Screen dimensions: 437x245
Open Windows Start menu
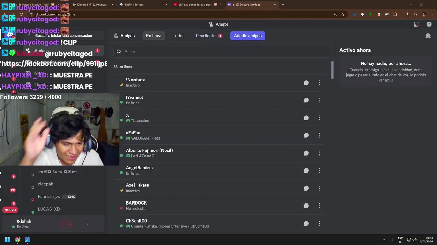7,240
